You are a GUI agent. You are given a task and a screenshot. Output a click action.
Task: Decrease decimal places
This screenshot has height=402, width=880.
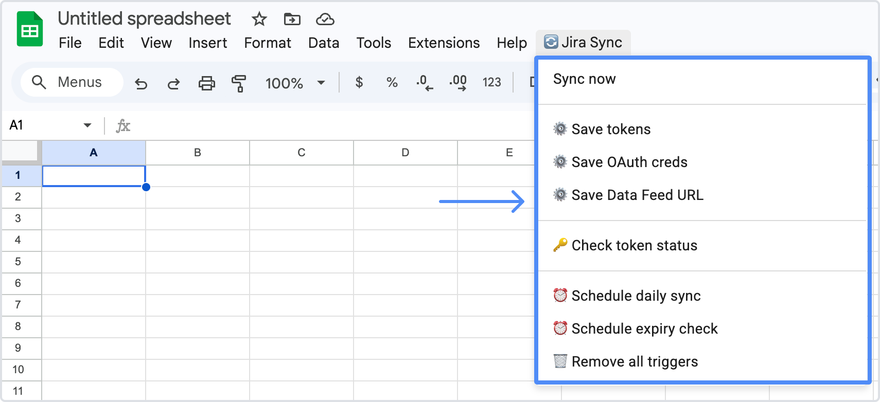tap(425, 83)
